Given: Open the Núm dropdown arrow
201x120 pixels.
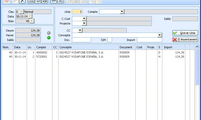Looking at the screenshot, I should 32,21.
